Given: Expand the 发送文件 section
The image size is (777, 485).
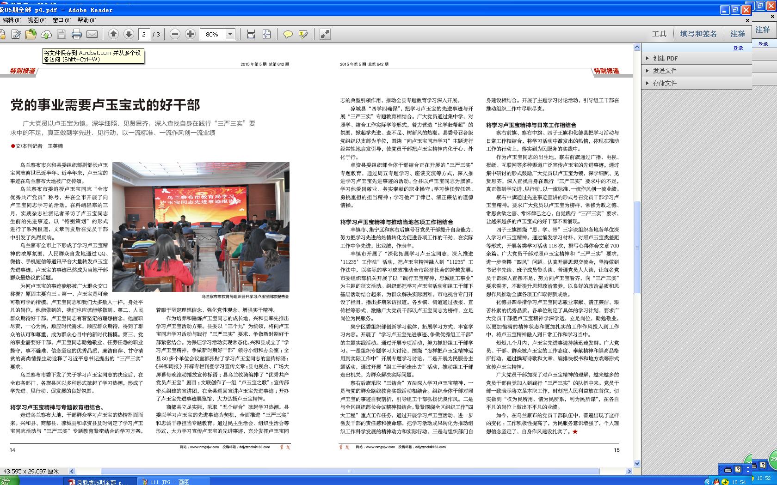Looking at the screenshot, I should coord(664,71).
